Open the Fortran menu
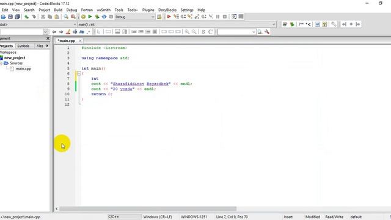This screenshot has height=220, width=391. point(87,10)
